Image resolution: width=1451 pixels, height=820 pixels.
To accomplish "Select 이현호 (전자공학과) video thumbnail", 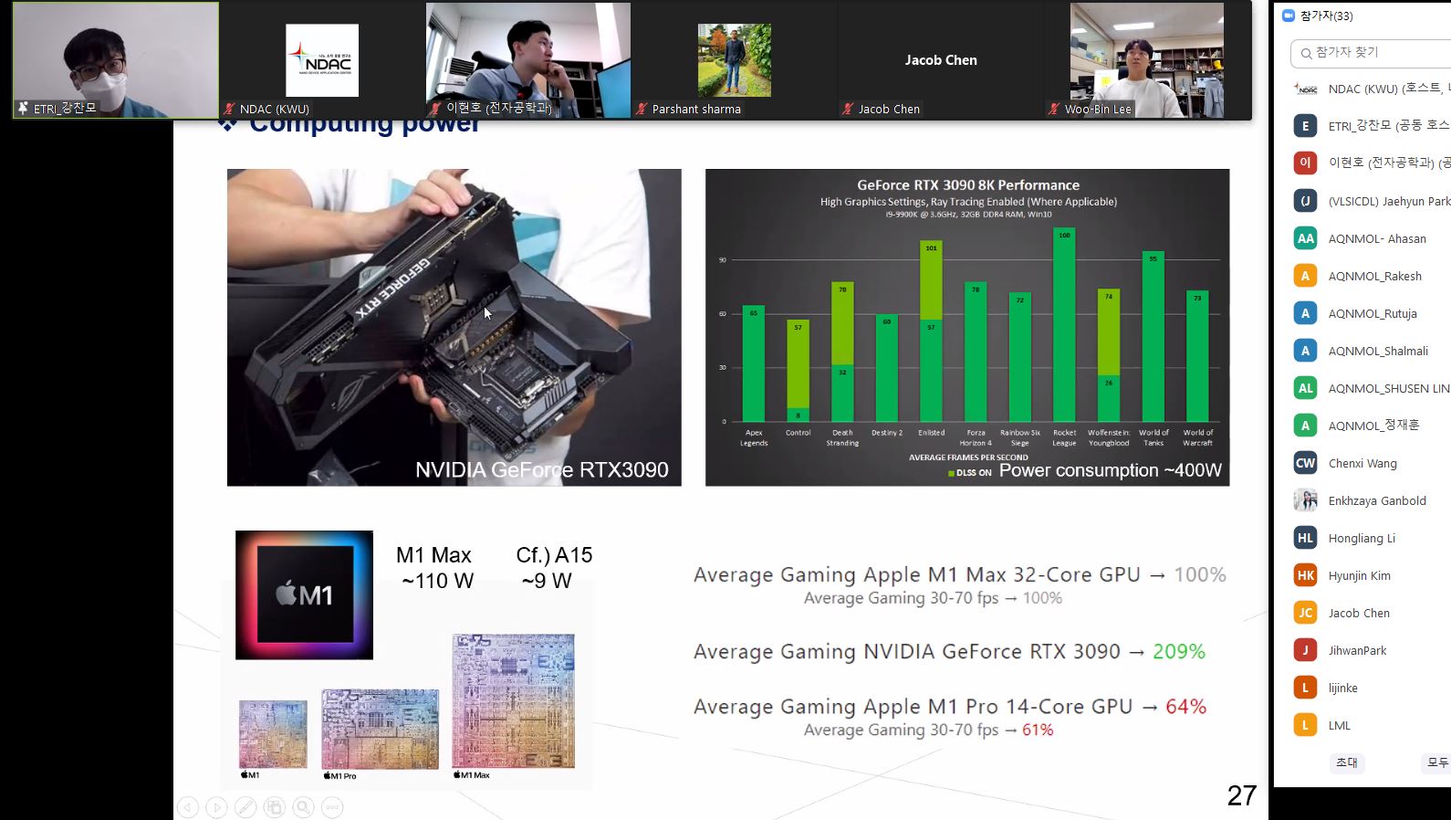I will click(528, 60).
